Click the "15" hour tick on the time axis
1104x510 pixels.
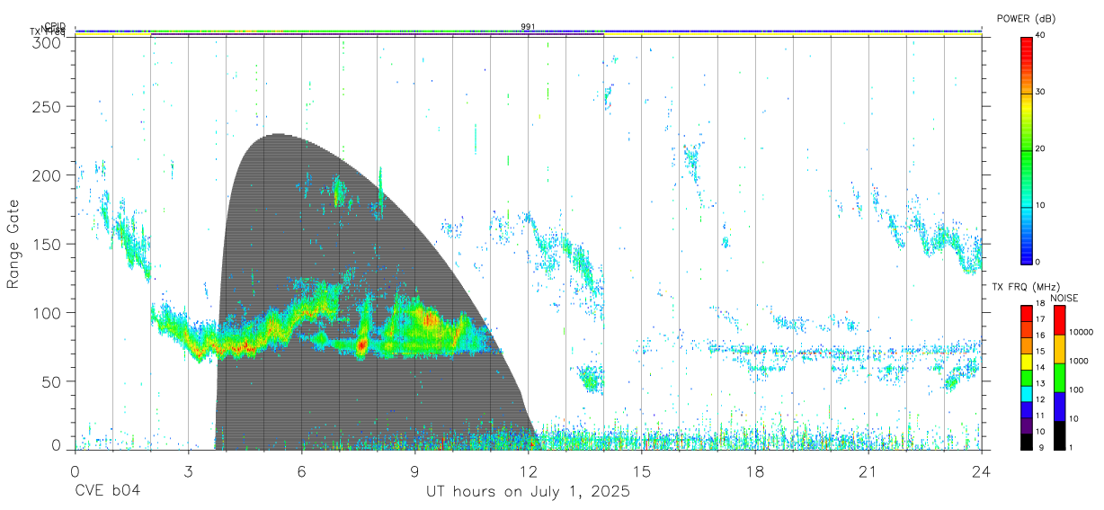[x=642, y=471]
